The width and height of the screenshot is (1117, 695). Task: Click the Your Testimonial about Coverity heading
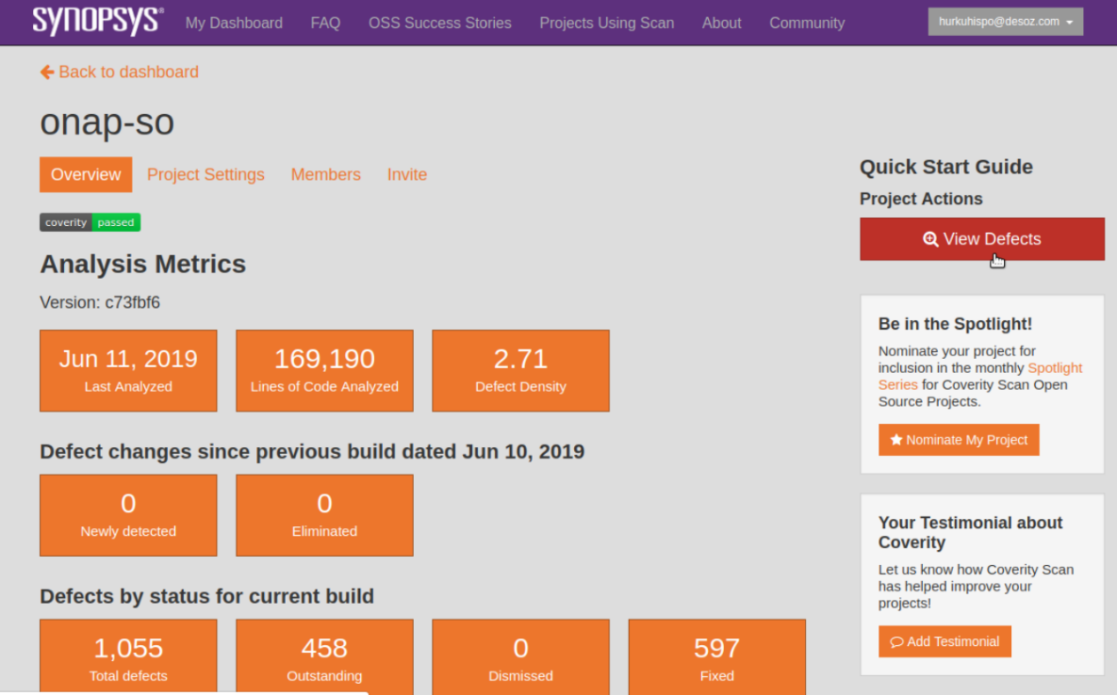pyautogui.click(x=970, y=532)
